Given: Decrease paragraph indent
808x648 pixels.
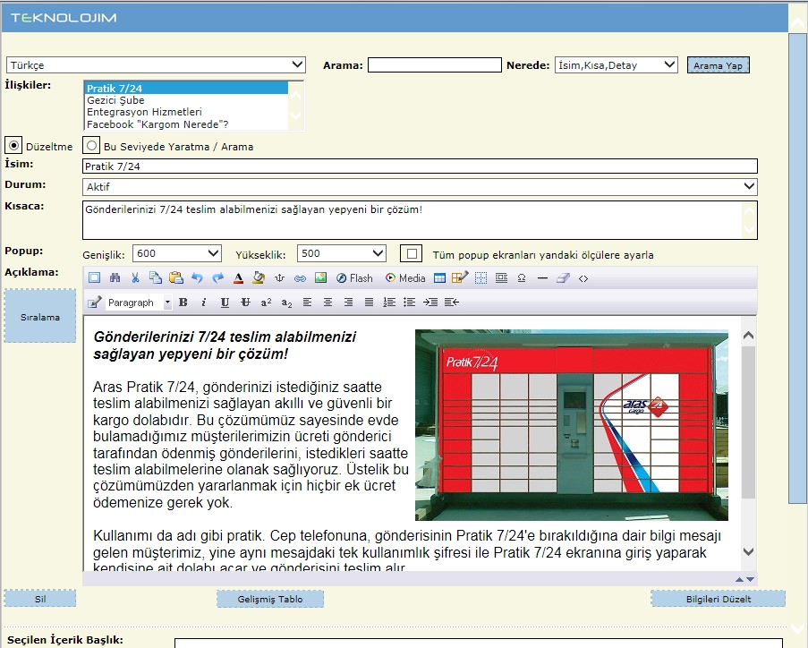Looking at the screenshot, I should point(451,303).
